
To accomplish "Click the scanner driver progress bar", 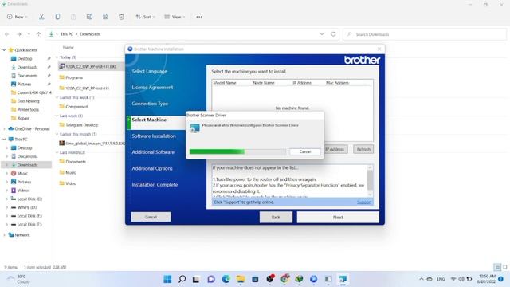I will click(237, 151).
